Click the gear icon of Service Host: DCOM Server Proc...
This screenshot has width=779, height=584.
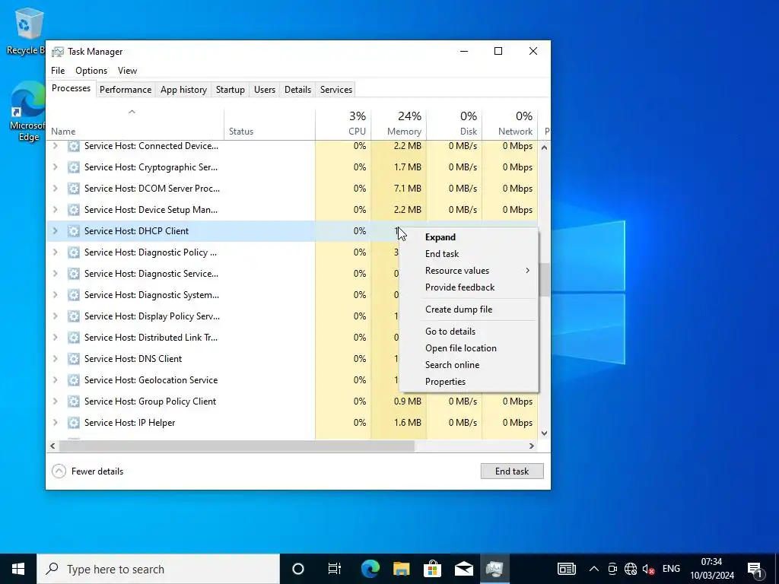click(x=74, y=189)
